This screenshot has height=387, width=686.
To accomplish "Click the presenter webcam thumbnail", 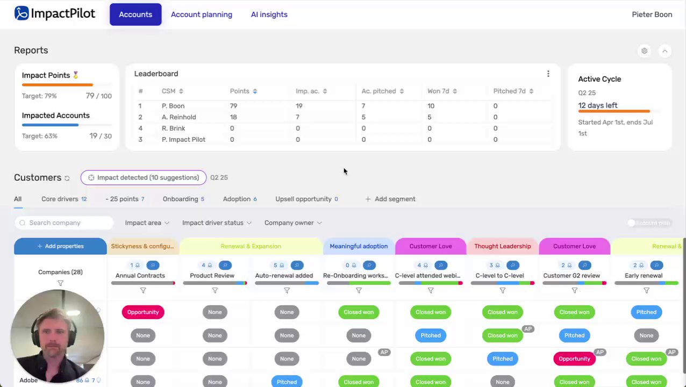I will pos(57,336).
